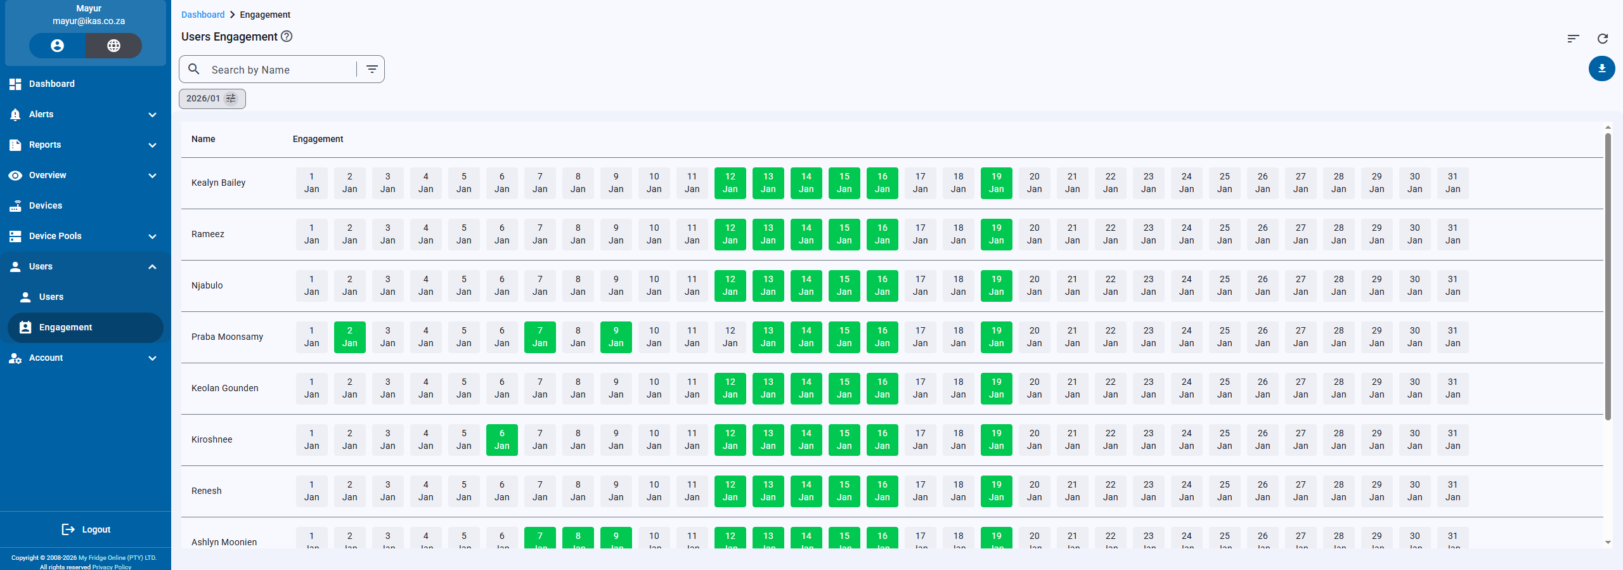The width and height of the screenshot is (1623, 570).
Task: Click the Dashboard breadcrumb link
Action: click(203, 15)
